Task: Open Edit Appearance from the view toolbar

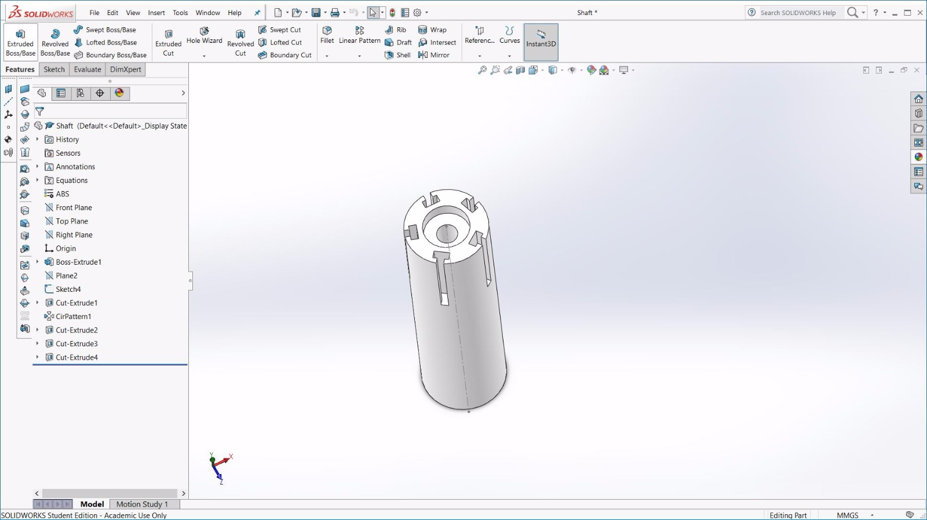Action: click(x=591, y=70)
